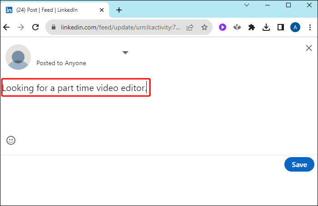Go forward to the next page
The image size is (318, 206).
coord(21,27)
